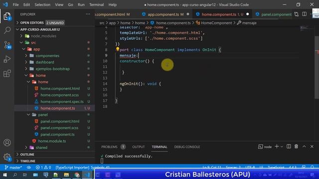Switch to the Output panel tab
The height and width of the screenshot is (179, 319).
point(139,147)
